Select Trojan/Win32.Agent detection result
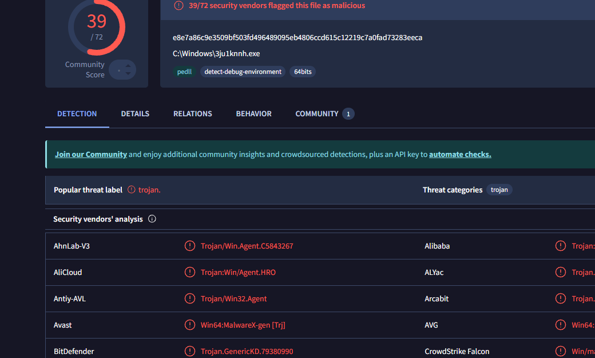 (x=234, y=298)
